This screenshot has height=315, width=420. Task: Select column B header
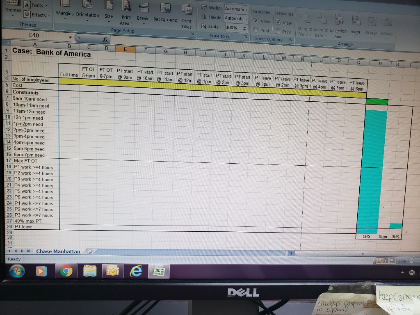pyautogui.click(x=69, y=46)
